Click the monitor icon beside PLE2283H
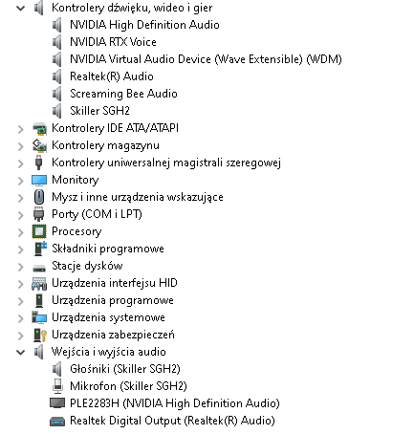This screenshot has height=434, width=414. 57,403
